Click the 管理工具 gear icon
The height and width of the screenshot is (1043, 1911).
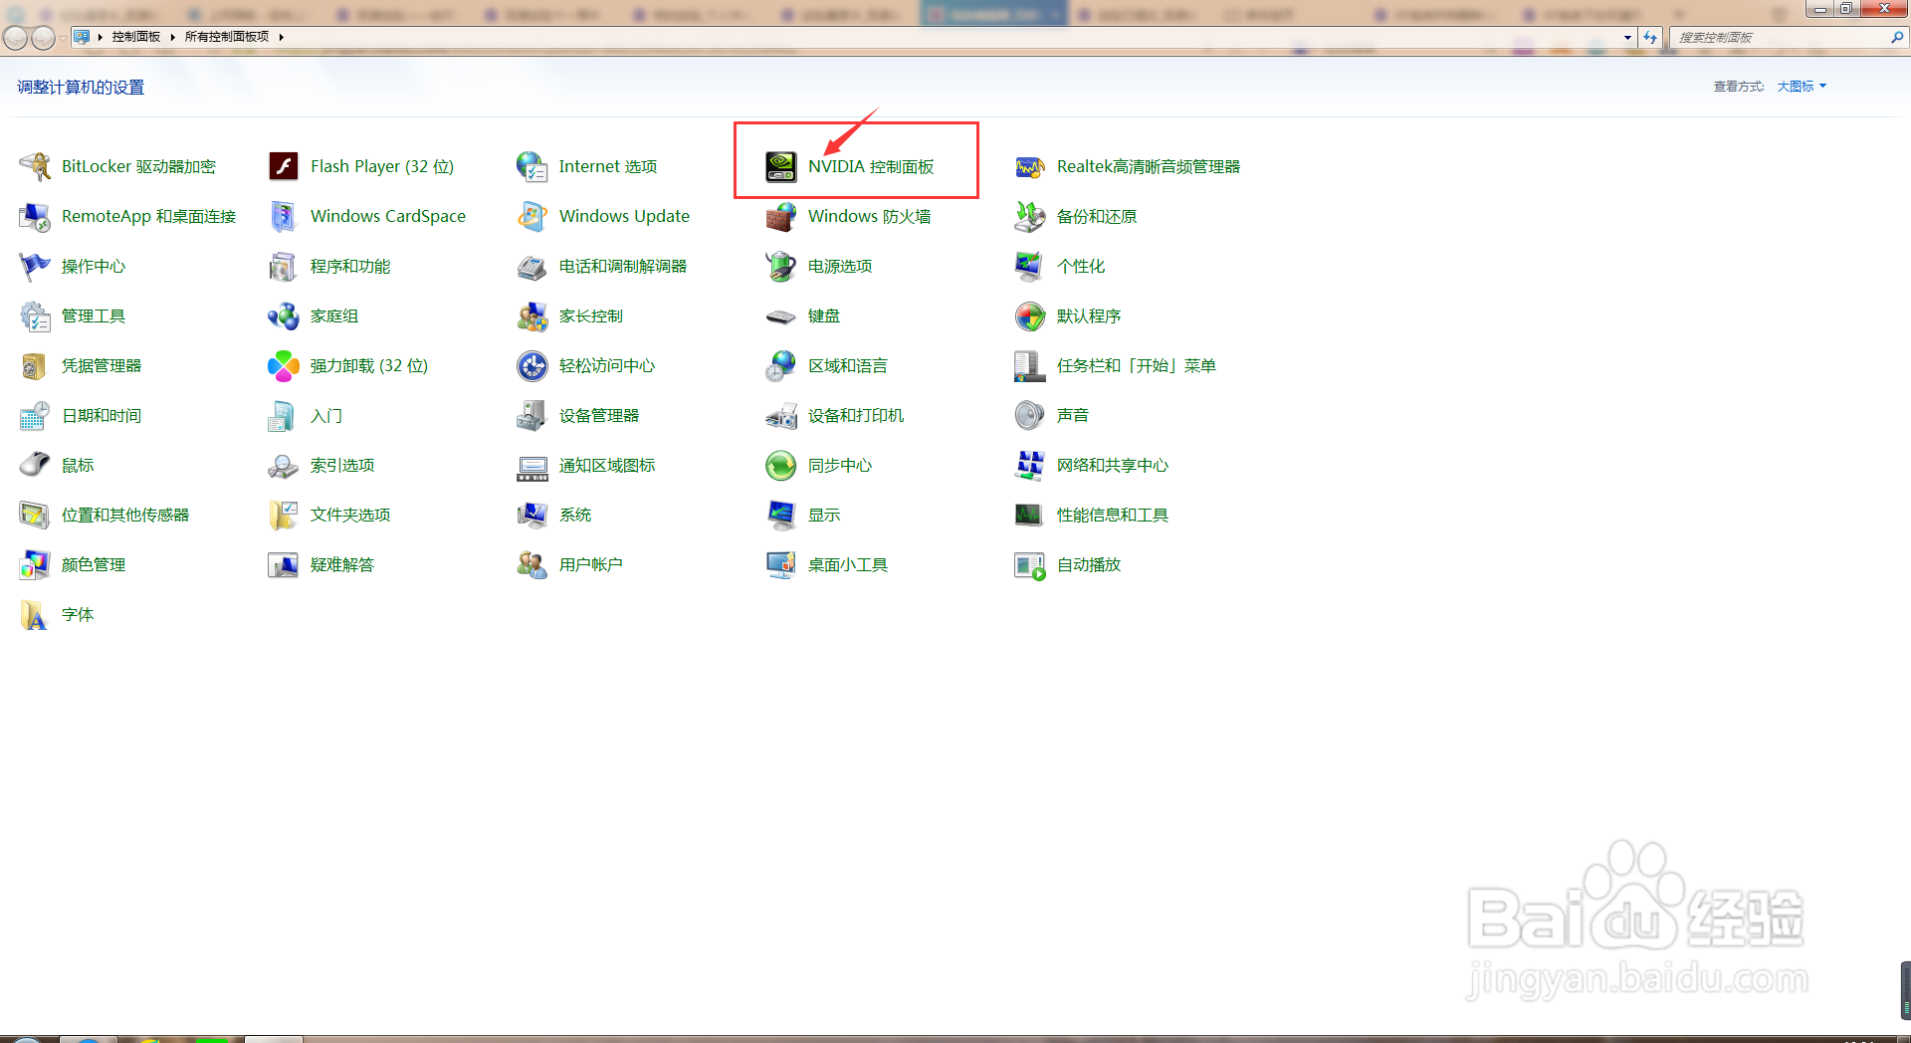(x=35, y=315)
